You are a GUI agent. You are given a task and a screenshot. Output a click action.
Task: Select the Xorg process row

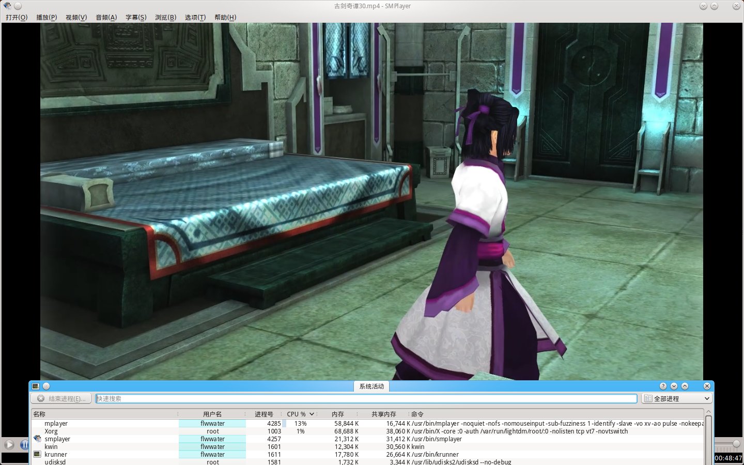coord(367,431)
